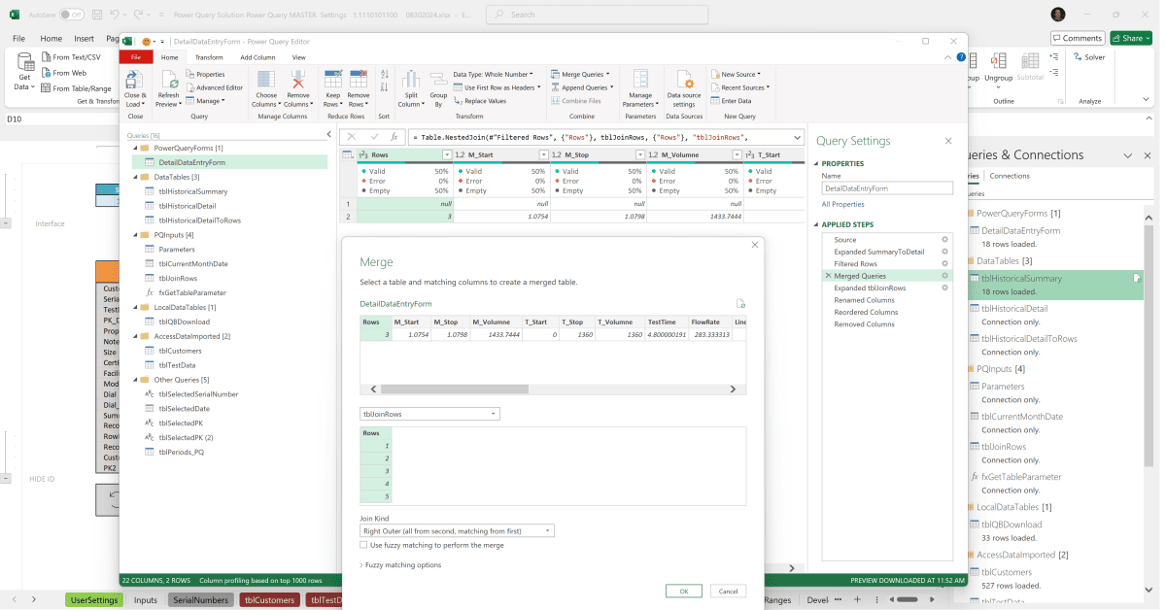The width and height of the screenshot is (1166, 610).
Task: Open the second table selector showing tblJoinRows
Action: (x=429, y=413)
